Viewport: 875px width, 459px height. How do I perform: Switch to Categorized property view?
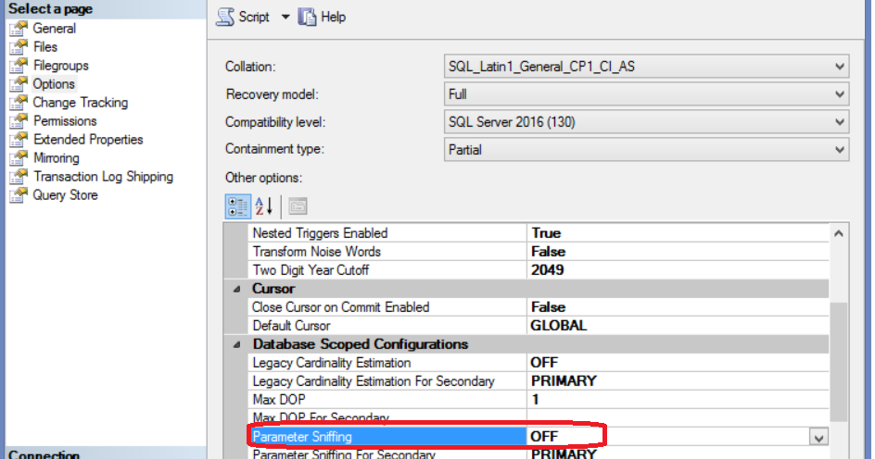click(x=237, y=206)
